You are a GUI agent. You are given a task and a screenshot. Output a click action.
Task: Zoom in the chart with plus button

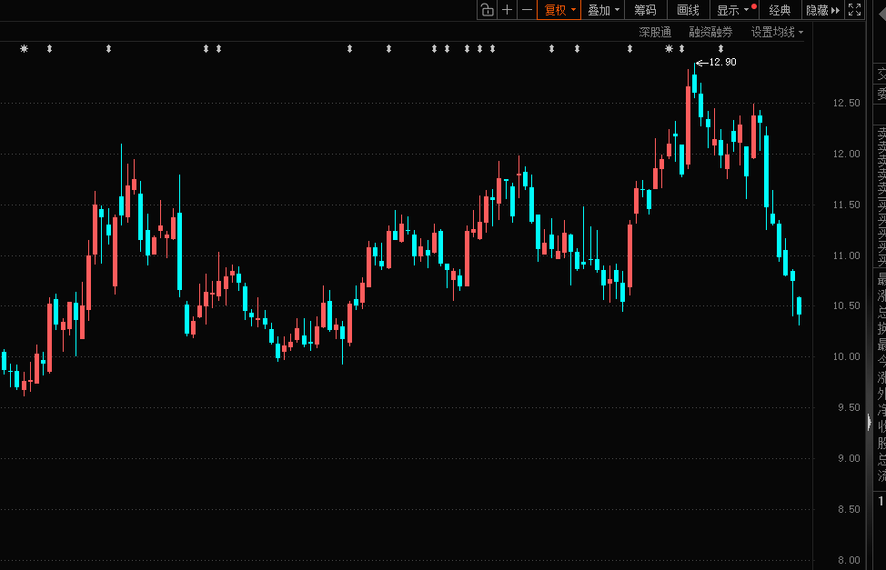click(x=508, y=10)
